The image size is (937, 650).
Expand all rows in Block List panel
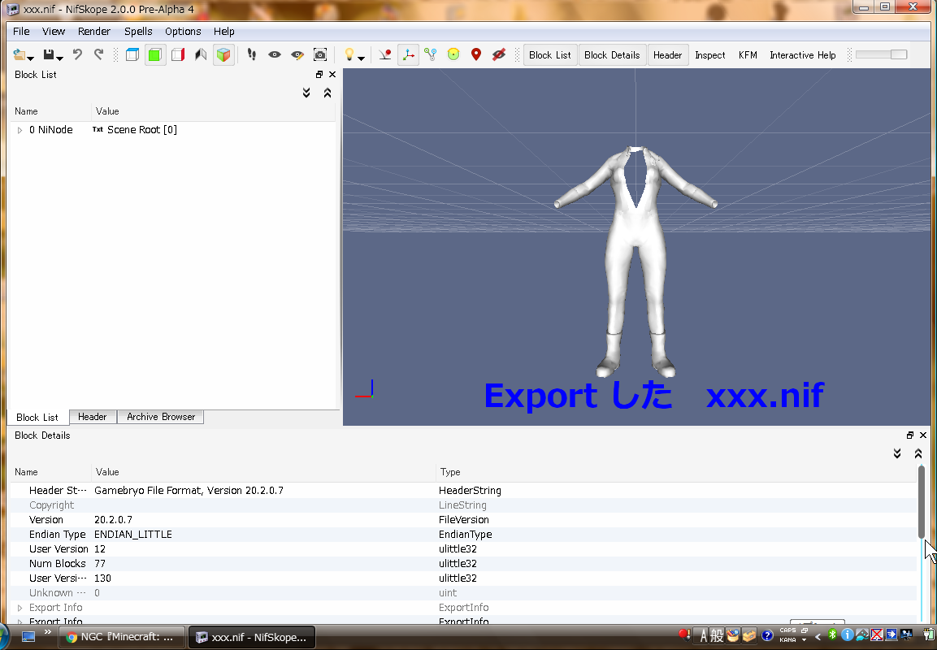click(306, 93)
